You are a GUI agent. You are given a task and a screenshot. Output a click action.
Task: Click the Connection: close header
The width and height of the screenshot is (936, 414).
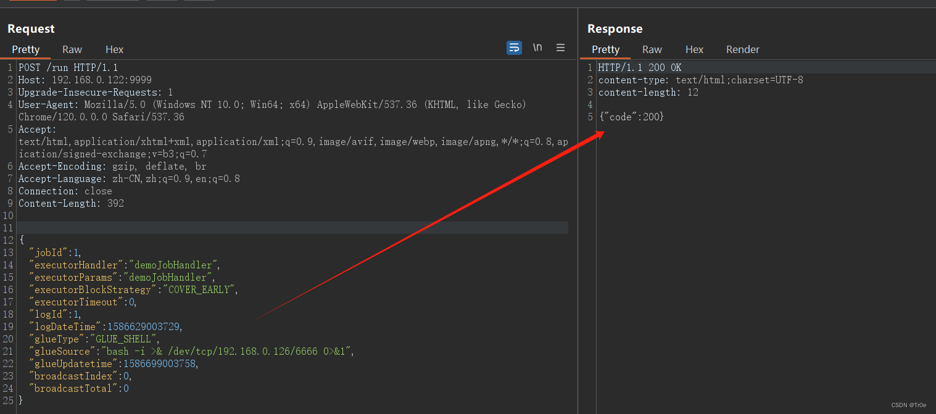pyautogui.click(x=65, y=191)
